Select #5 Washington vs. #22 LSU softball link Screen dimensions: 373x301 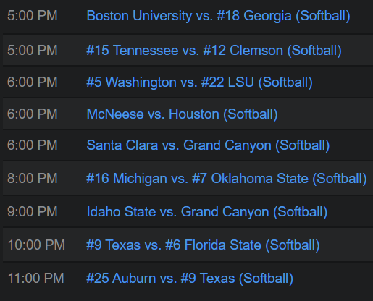[x=199, y=82]
